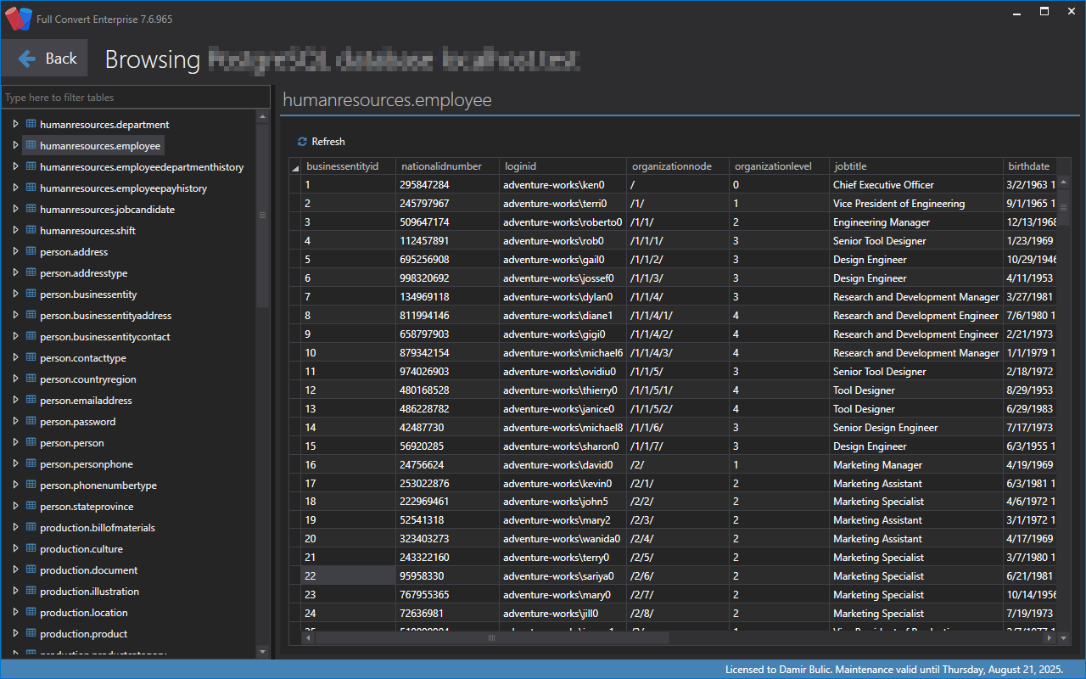Click the back arrow icon
The image size is (1086, 679).
27,59
